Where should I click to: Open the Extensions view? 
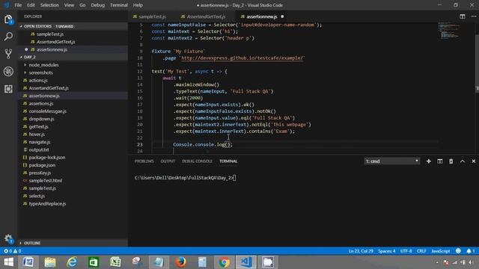coord(8,89)
